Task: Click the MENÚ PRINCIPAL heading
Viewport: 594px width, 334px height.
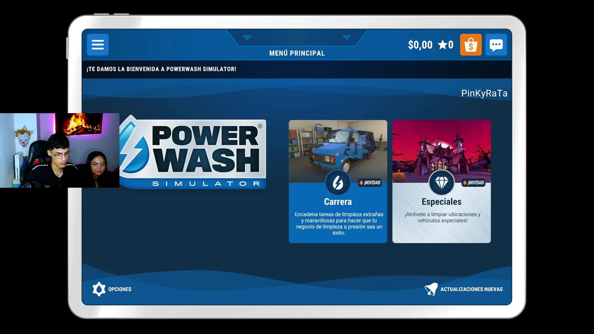Action: click(x=297, y=53)
